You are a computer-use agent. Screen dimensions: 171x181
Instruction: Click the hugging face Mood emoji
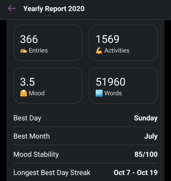(x=23, y=93)
